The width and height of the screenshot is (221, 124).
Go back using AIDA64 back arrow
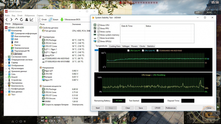click(x=6, y=20)
